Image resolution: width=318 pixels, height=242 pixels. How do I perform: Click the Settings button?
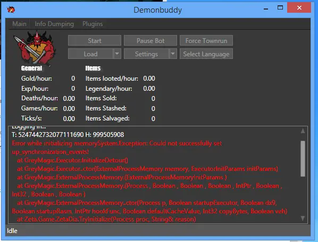146,54
